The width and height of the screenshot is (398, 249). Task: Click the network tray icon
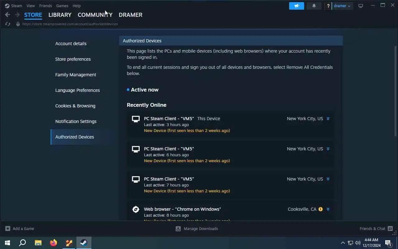coord(350,243)
